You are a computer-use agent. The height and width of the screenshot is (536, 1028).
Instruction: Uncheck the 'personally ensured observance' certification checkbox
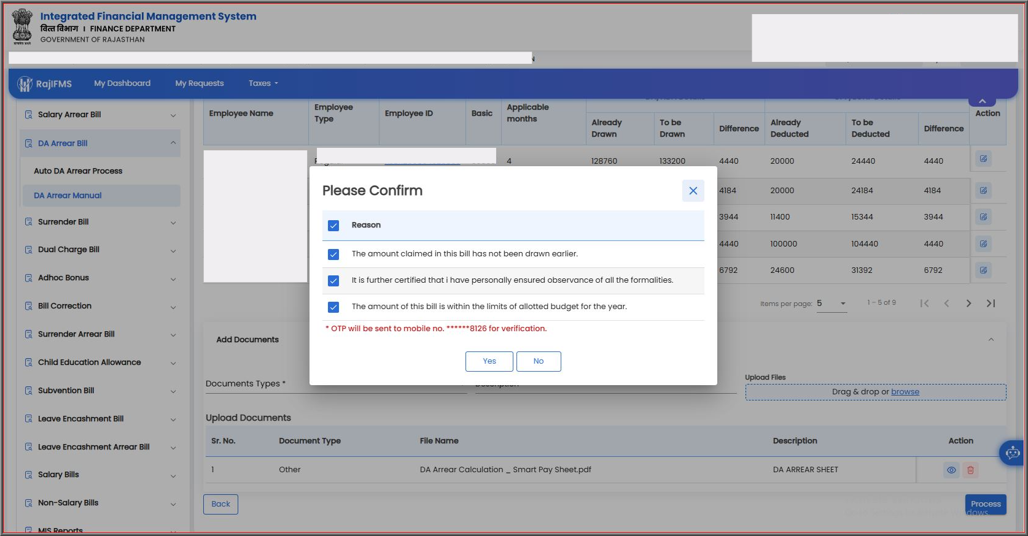pos(333,280)
